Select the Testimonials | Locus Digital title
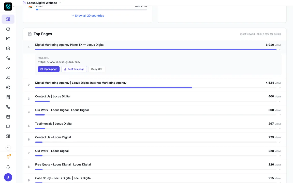 tap(54, 124)
